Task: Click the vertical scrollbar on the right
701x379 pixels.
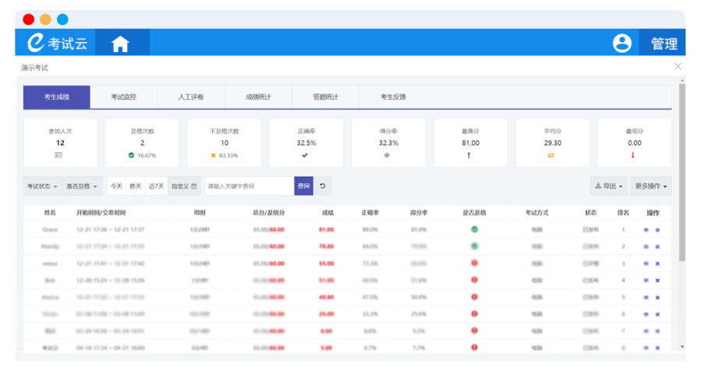Action: (682, 172)
